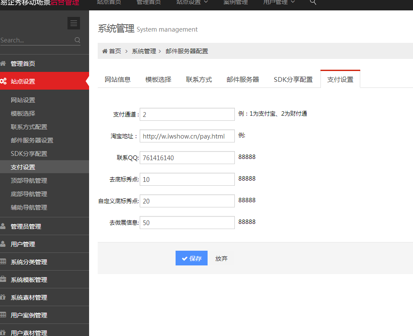Click the 保存 save button
The width and height of the screenshot is (413, 336).
pos(191,258)
